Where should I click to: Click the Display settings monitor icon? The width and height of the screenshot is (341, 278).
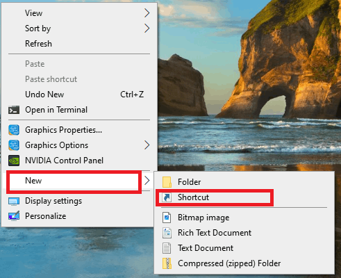pyautogui.click(x=14, y=201)
